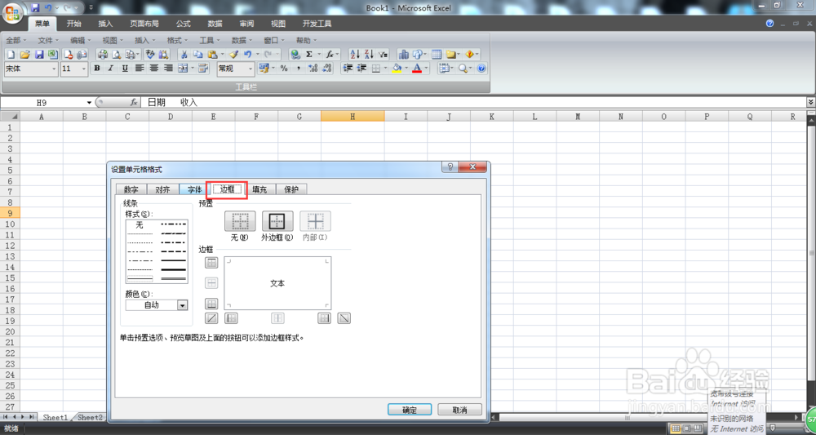Screen dimensions: 816x435
Task: Click the Format Painter brush icon
Action: point(233,55)
